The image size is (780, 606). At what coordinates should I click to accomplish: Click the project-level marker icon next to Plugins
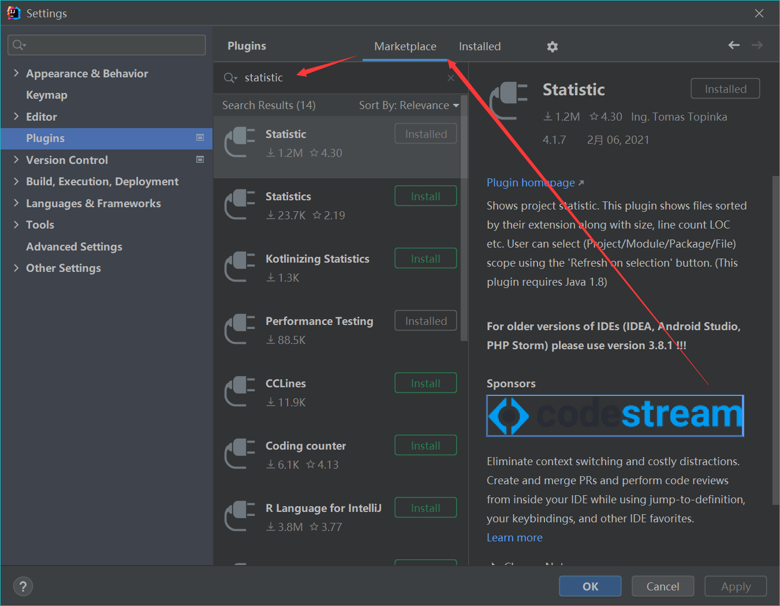[200, 138]
